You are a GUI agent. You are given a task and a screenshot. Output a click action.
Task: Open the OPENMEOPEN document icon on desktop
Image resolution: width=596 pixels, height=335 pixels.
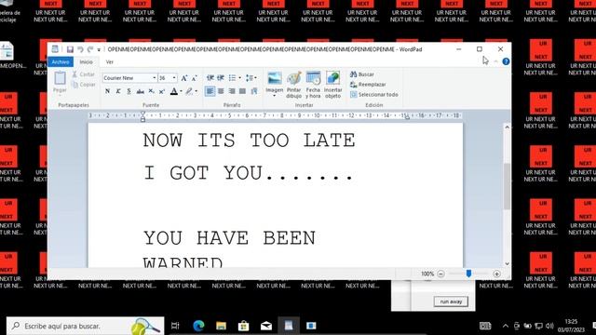7,56
